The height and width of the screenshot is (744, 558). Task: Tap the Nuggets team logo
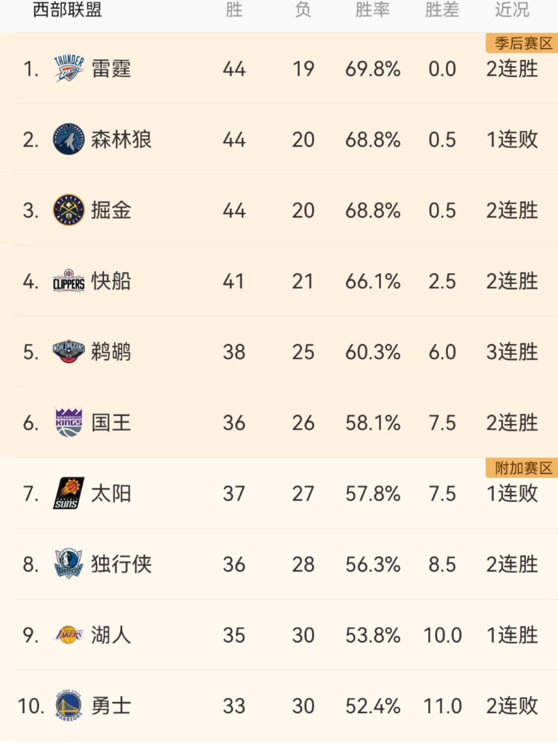click(68, 210)
